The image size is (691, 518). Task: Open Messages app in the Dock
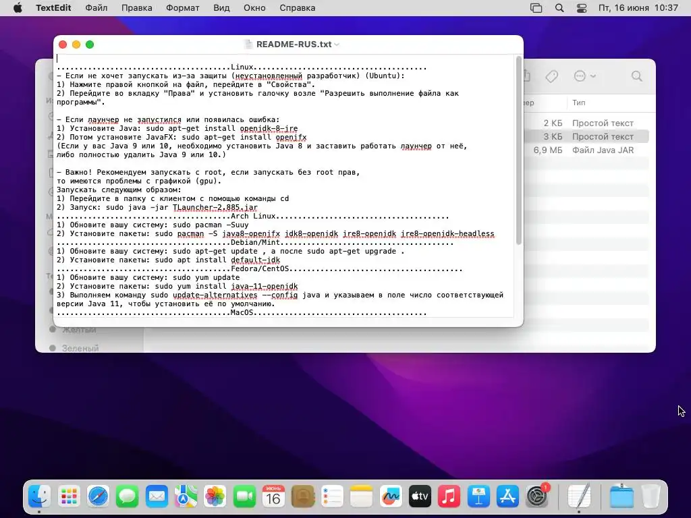[x=128, y=496]
